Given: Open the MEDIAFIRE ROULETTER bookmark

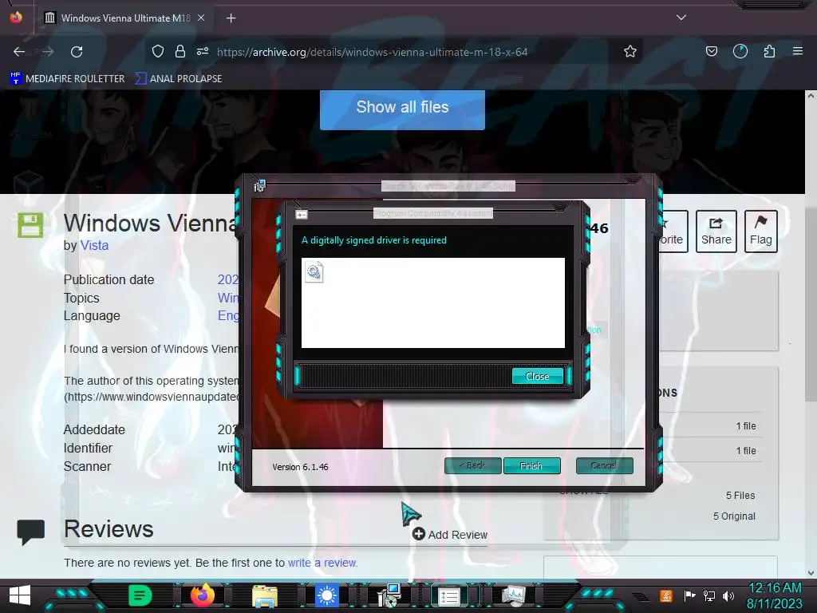Looking at the screenshot, I should [x=67, y=79].
